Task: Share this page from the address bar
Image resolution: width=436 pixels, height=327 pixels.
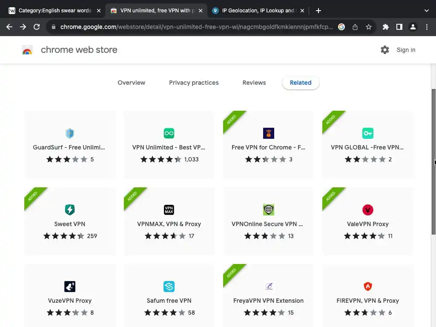Action: 355,27
